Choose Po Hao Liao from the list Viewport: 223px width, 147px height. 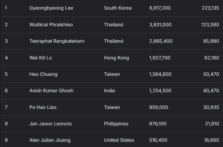coord(43,107)
